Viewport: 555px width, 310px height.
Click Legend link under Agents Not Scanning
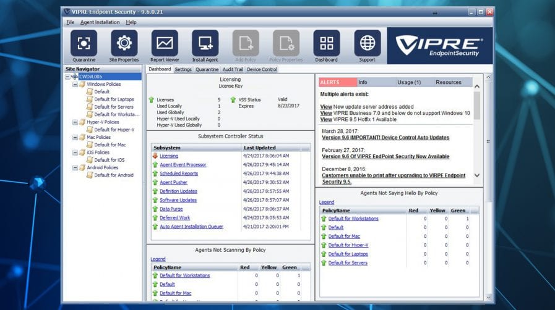click(158, 259)
